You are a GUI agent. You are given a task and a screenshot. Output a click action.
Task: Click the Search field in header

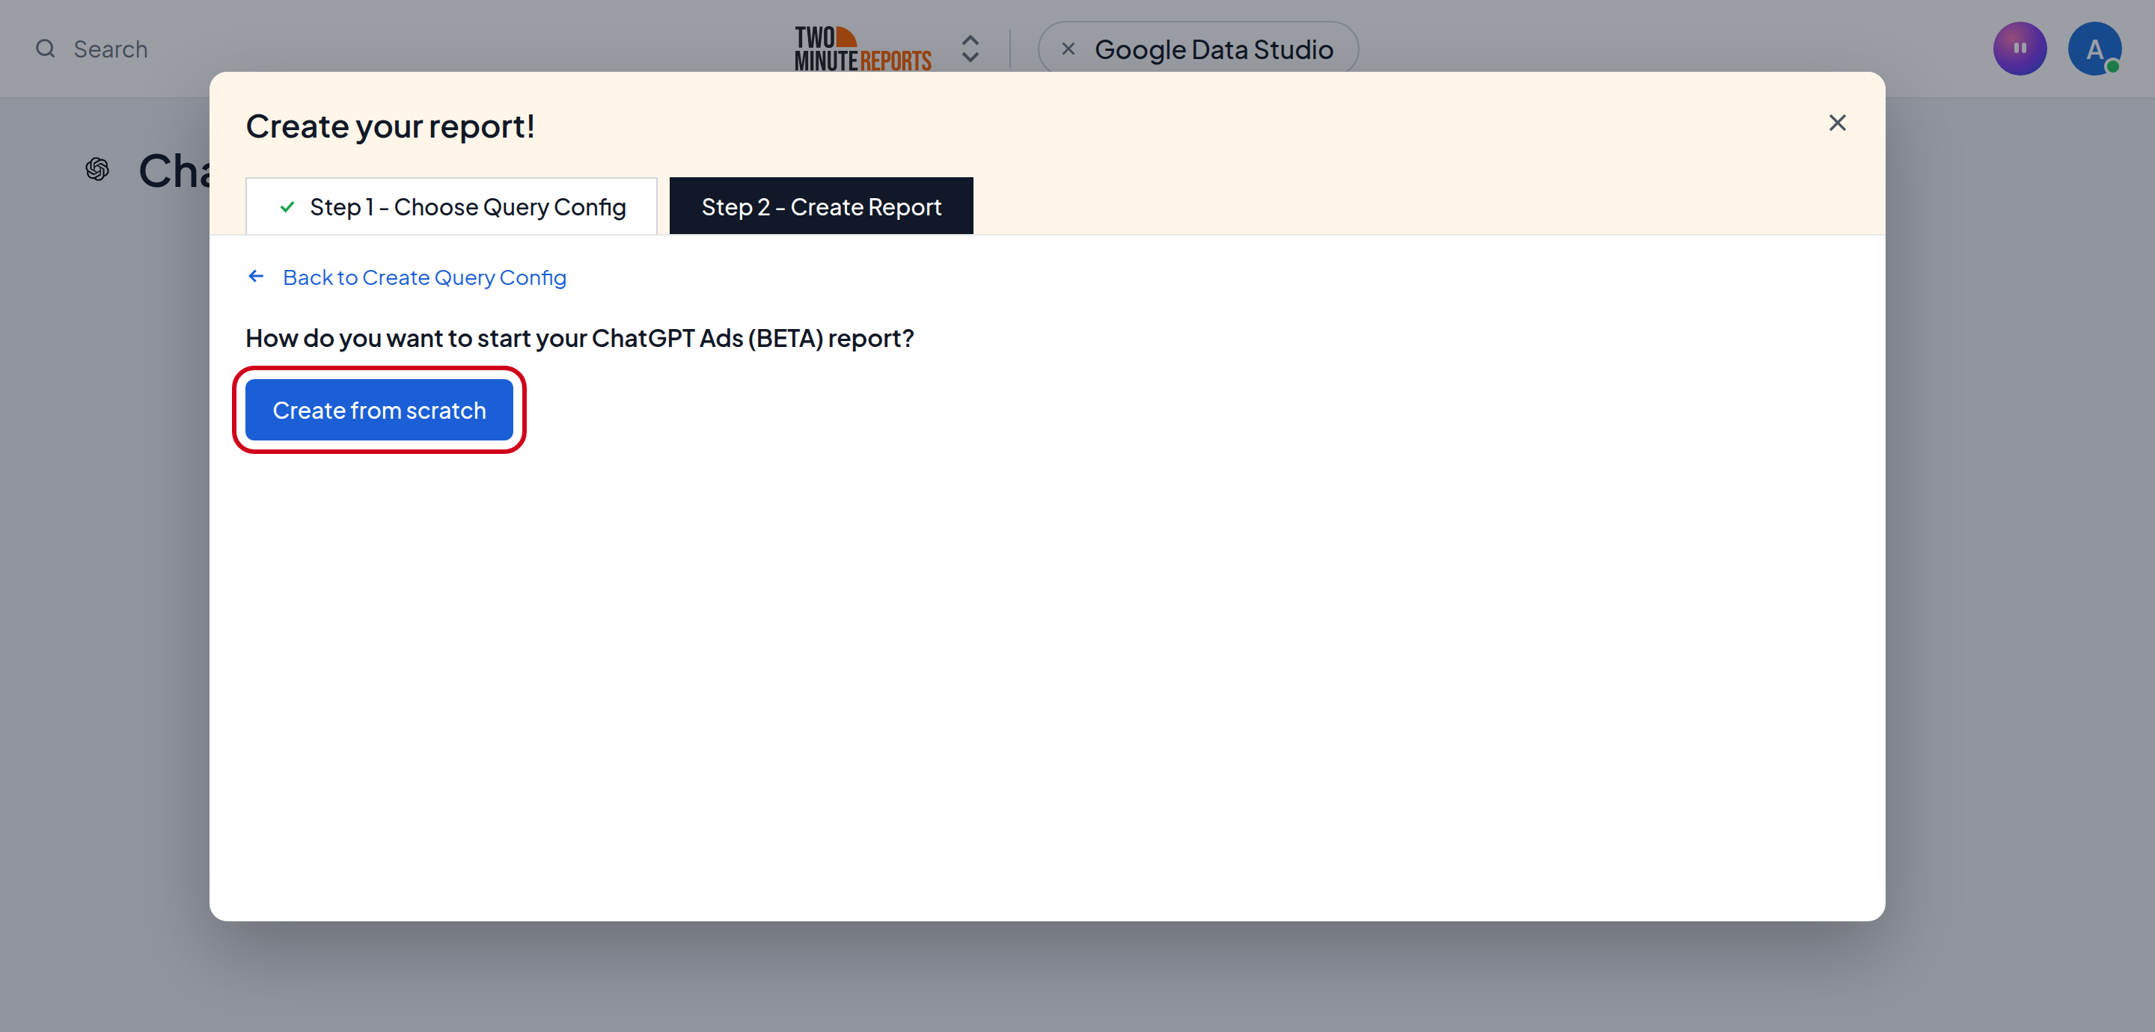pos(111,49)
